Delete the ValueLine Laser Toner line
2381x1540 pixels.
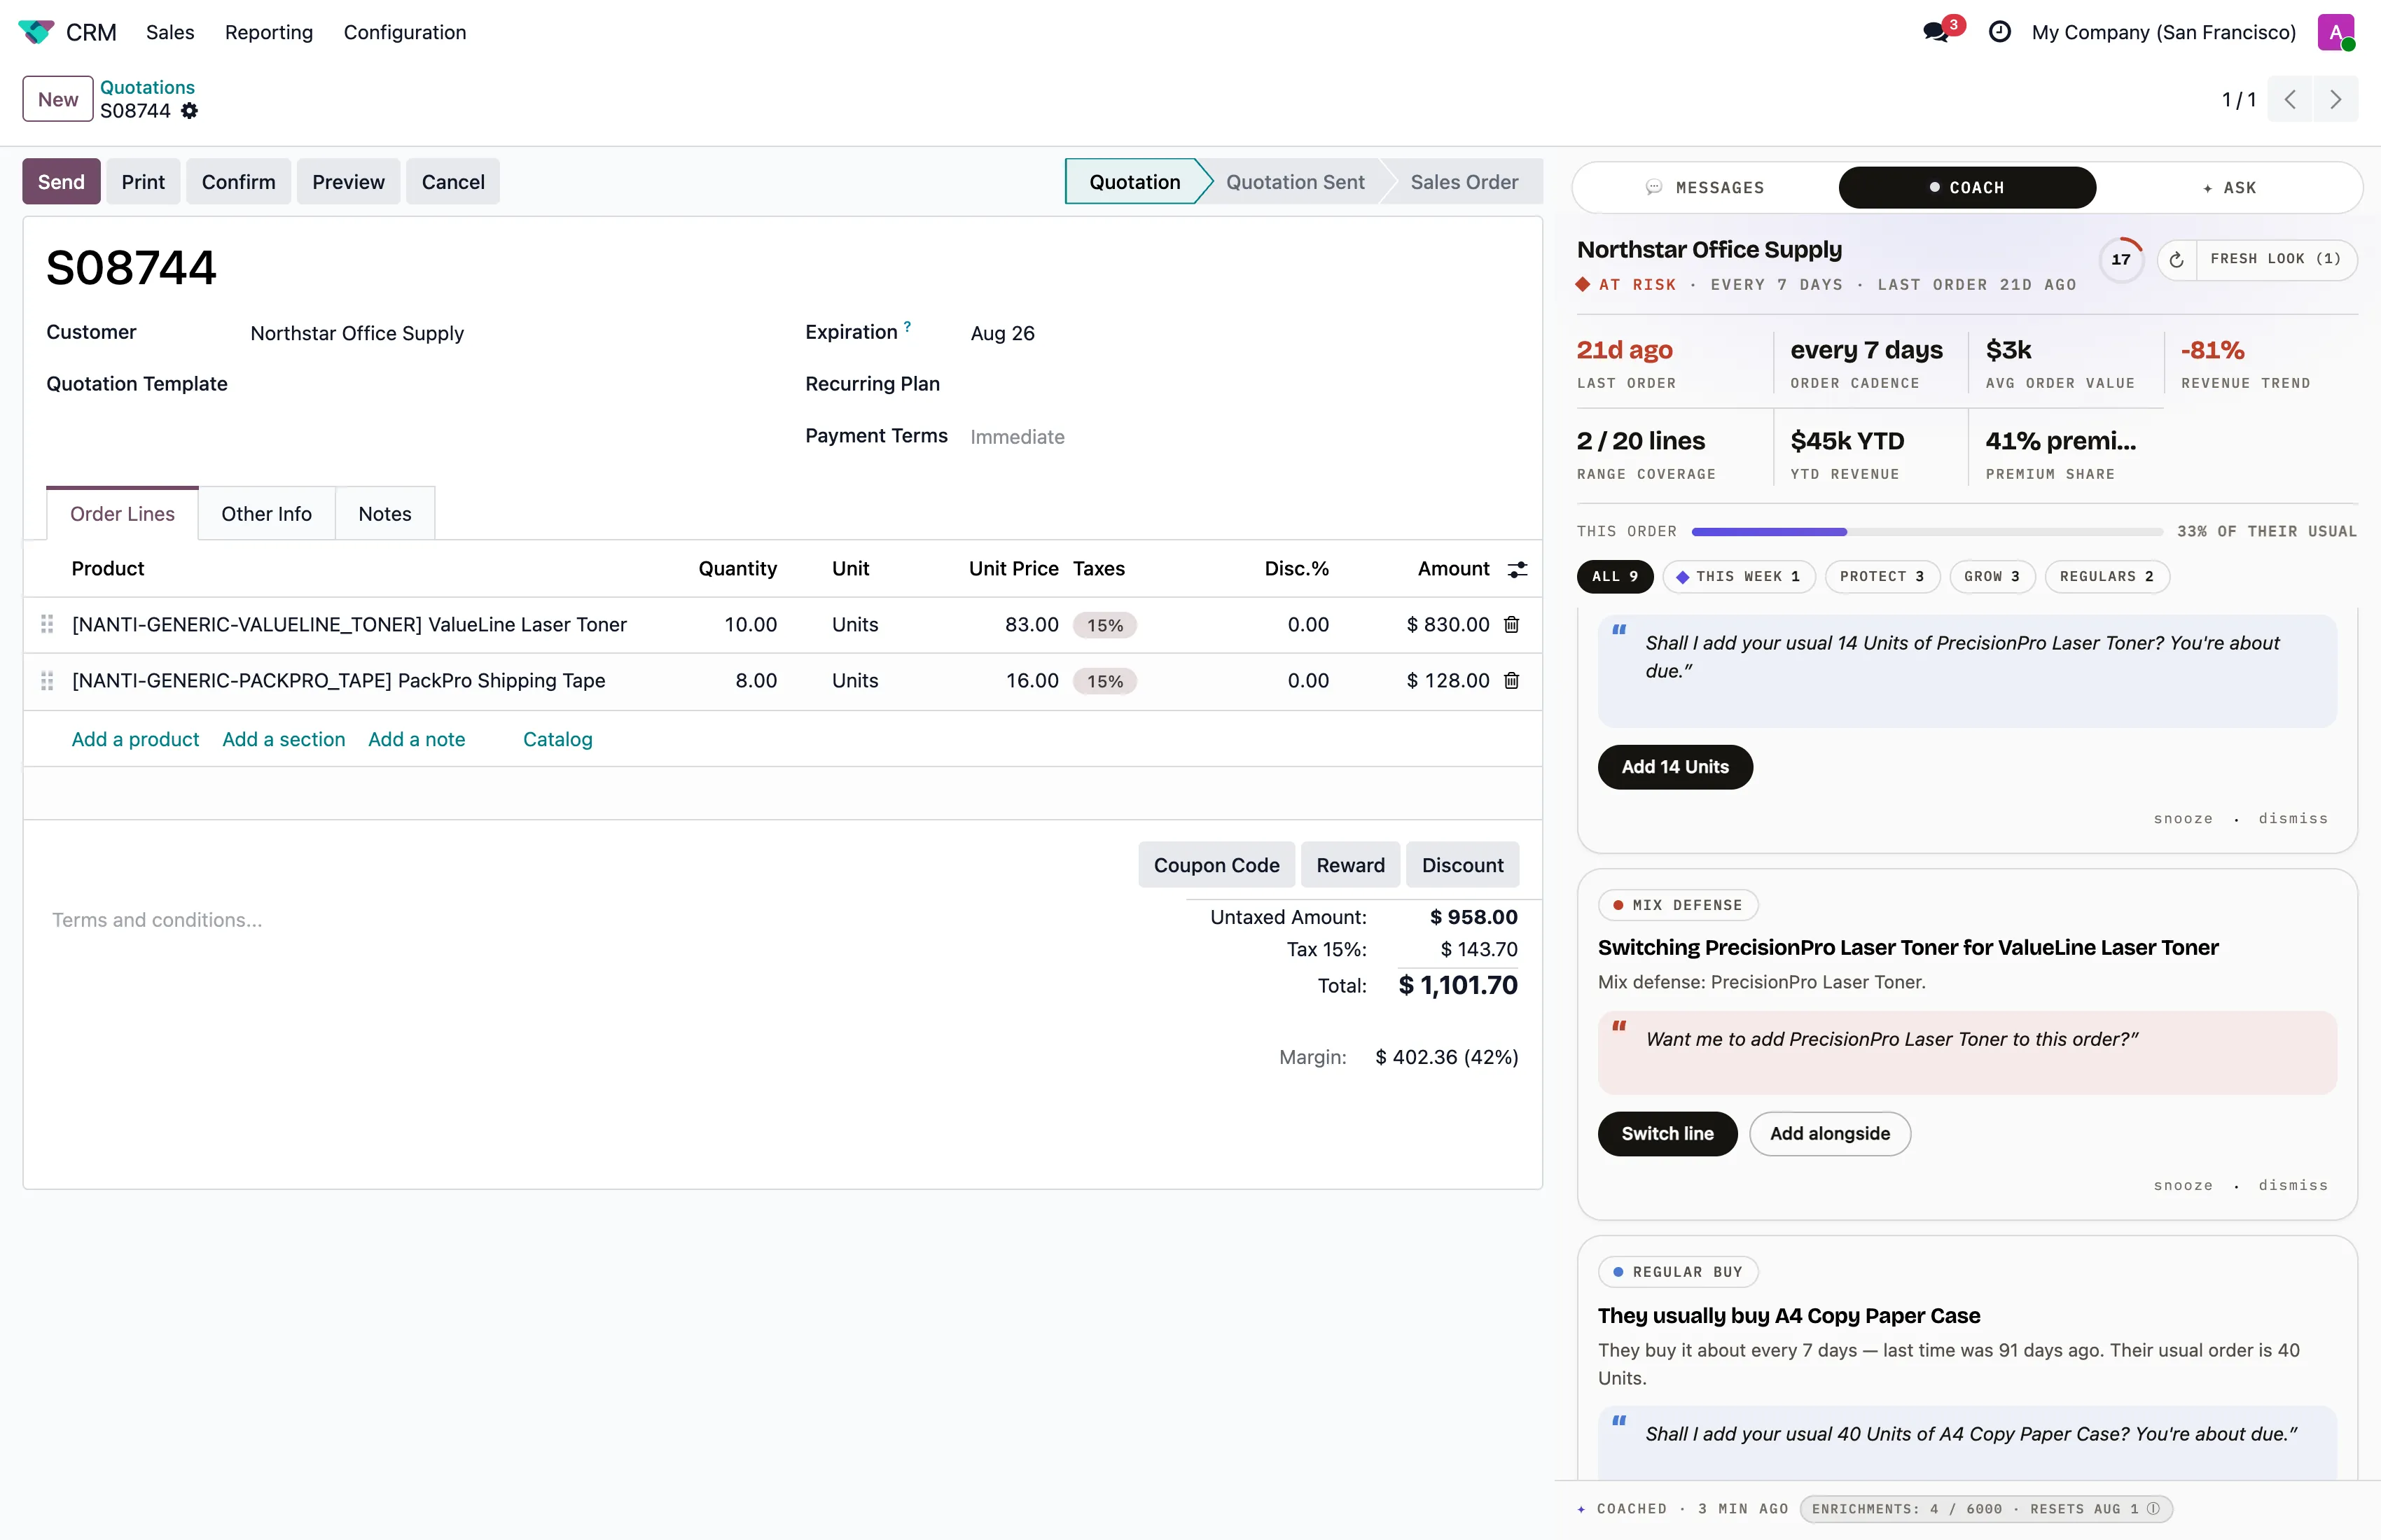(1512, 624)
